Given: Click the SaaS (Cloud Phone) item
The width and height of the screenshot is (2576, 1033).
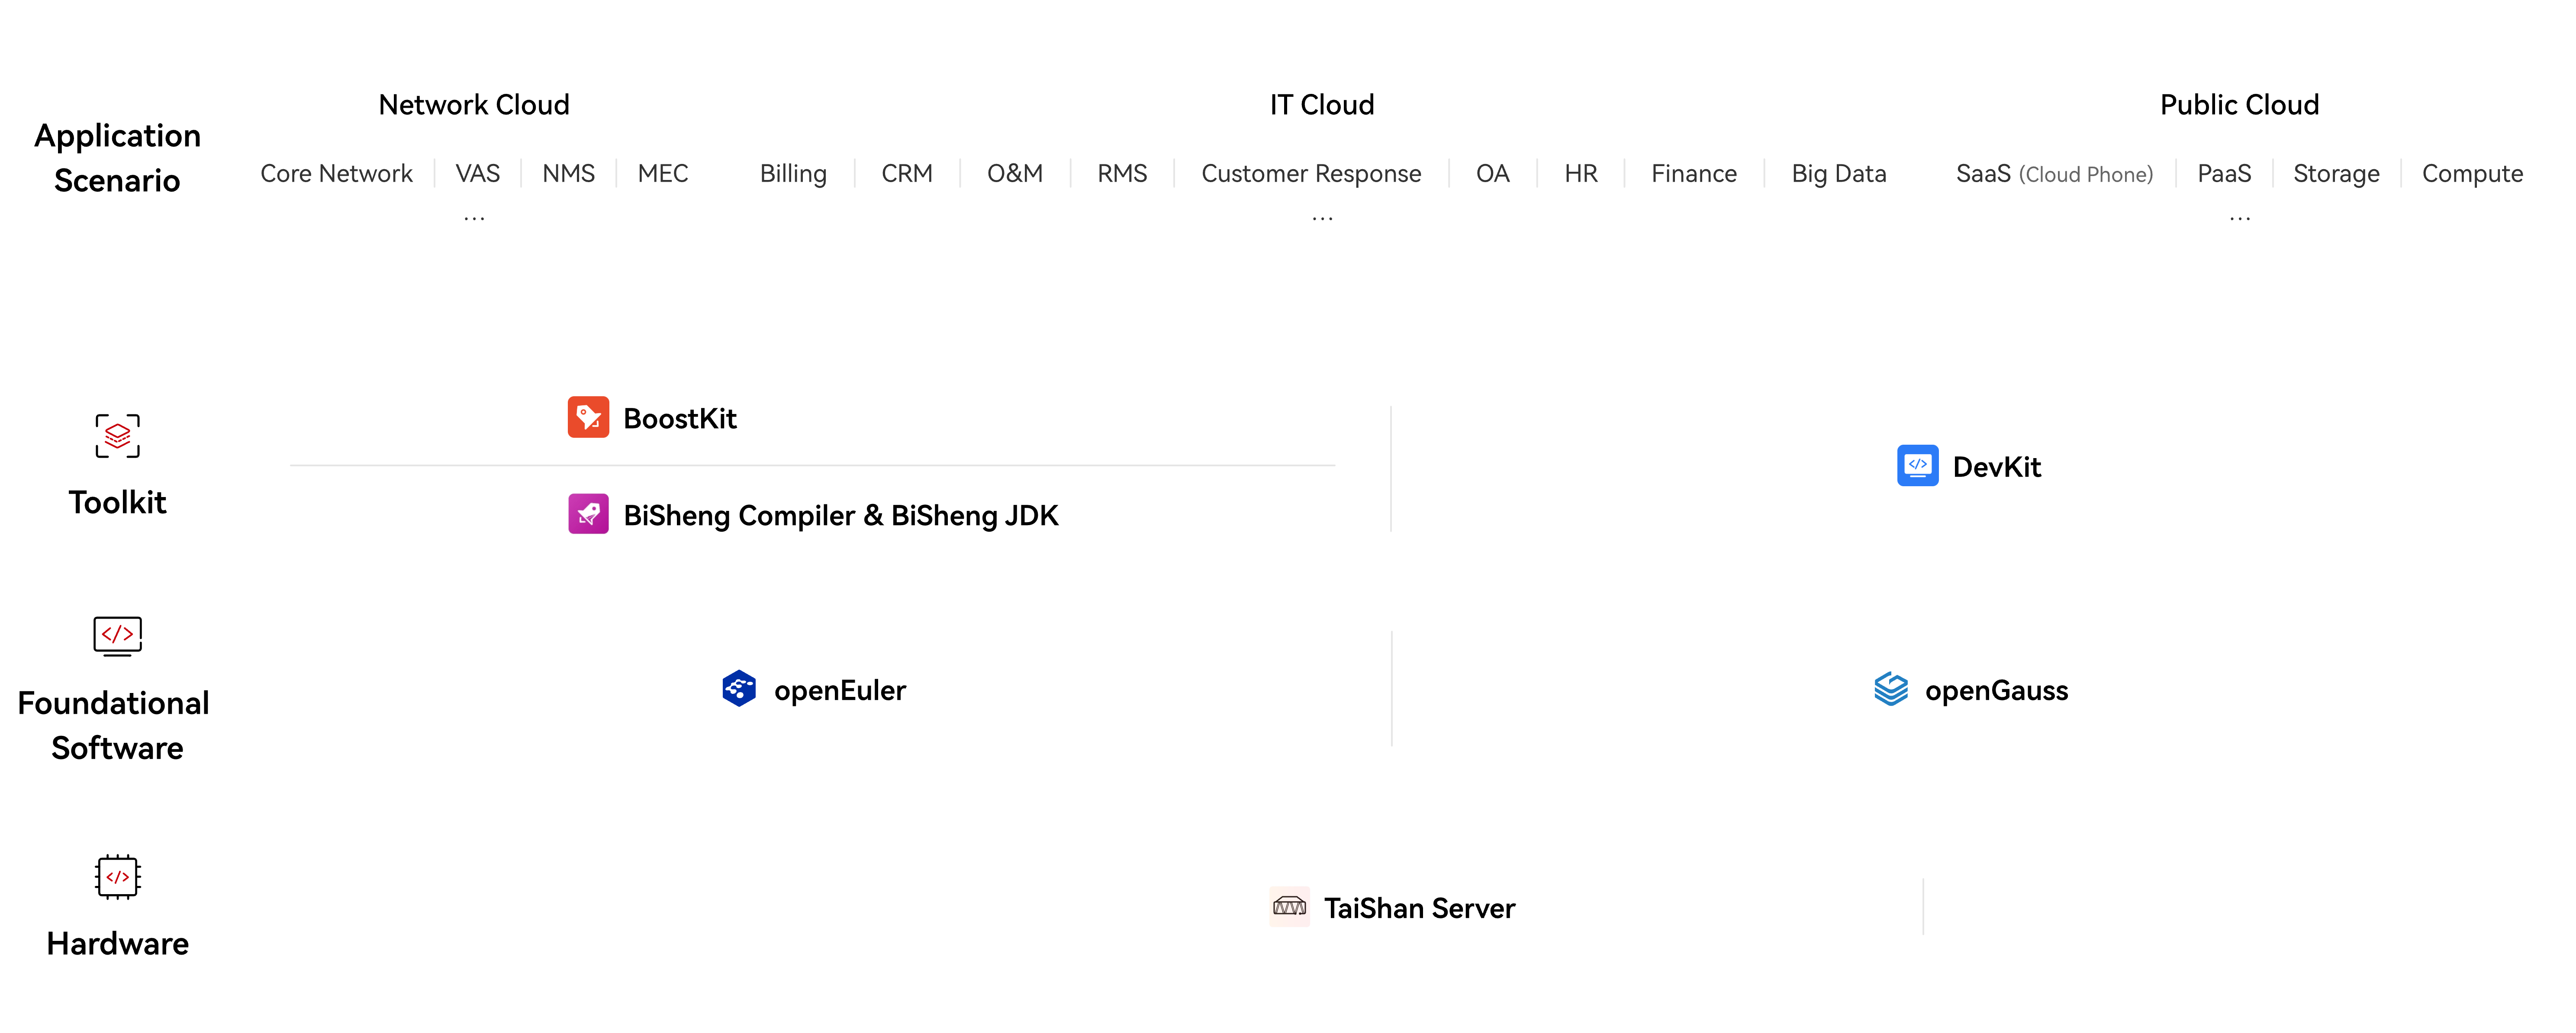Looking at the screenshot, I should pyautogui.click(x=2054, y=174).
